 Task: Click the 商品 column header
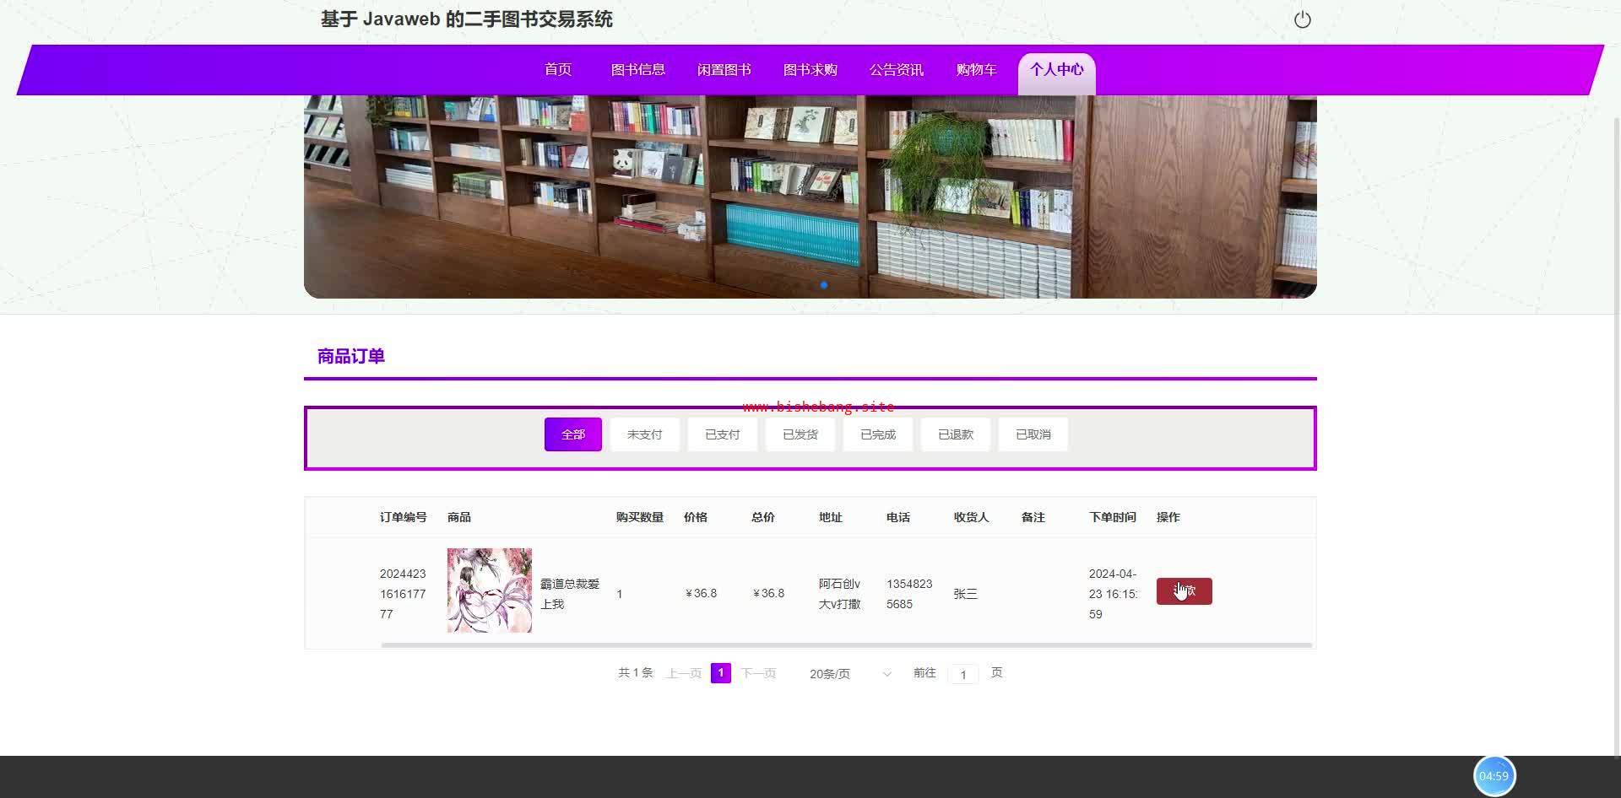(459, 517)
